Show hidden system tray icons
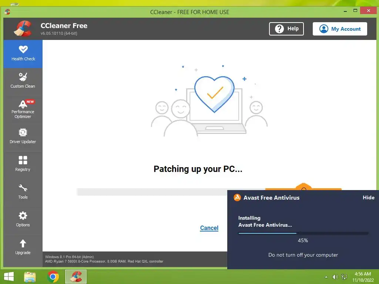 pyautogui.click(x=326, y=277)
